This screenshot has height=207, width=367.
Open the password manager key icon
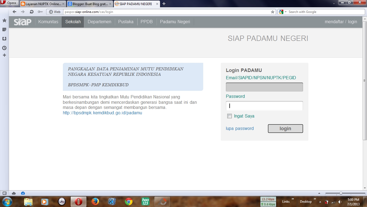click(40, 12)
